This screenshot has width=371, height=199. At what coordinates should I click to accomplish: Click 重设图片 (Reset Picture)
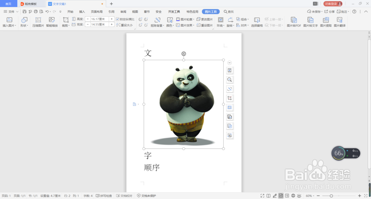click(205, 25)
